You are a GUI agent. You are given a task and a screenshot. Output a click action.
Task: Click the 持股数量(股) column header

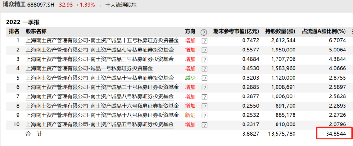280,31
